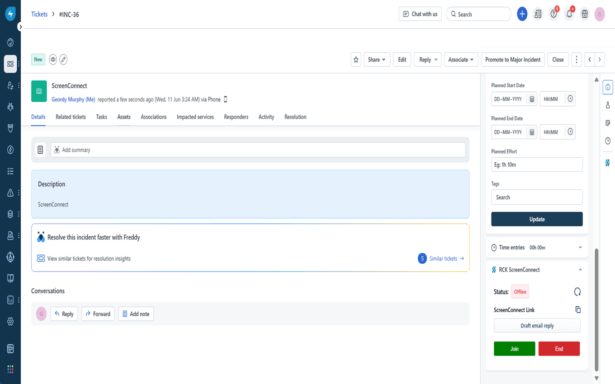Screen dimensions: 615x384
Task: Open Planned End Date calendar picker
Action: pos(532,132)
